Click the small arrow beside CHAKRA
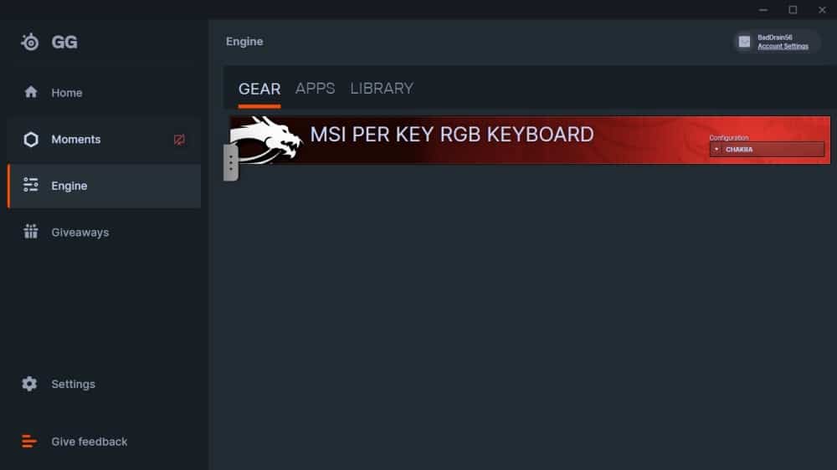The width and height of the screenshot is (837, 470). tap(716, 150)
